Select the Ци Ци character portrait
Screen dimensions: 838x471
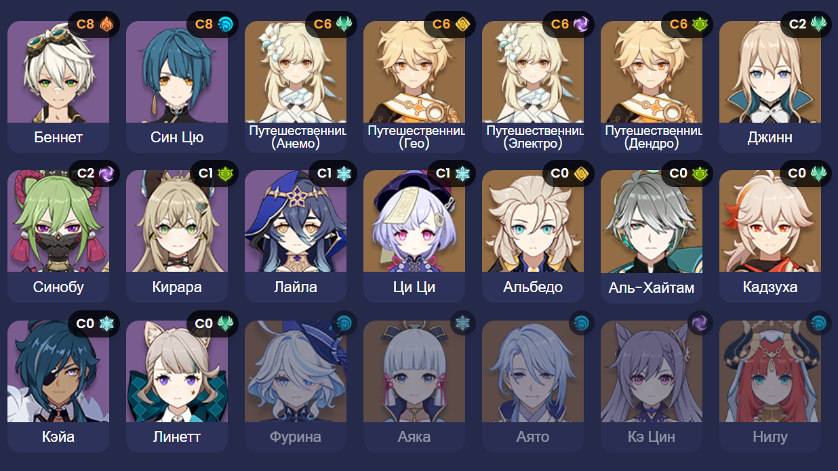click(414, 221)
